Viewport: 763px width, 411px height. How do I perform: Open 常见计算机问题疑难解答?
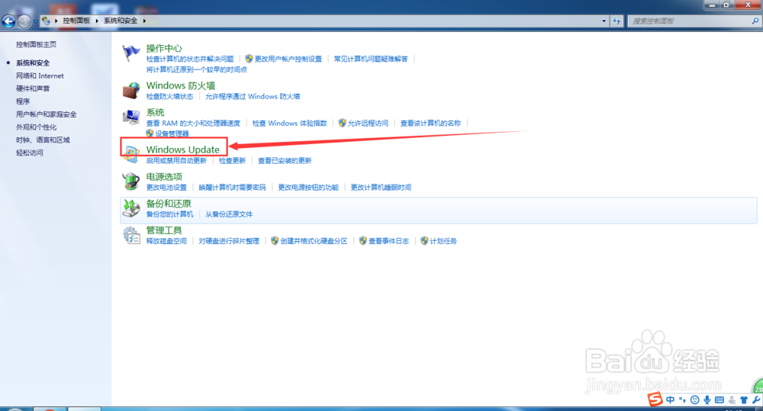click(371, 59)
